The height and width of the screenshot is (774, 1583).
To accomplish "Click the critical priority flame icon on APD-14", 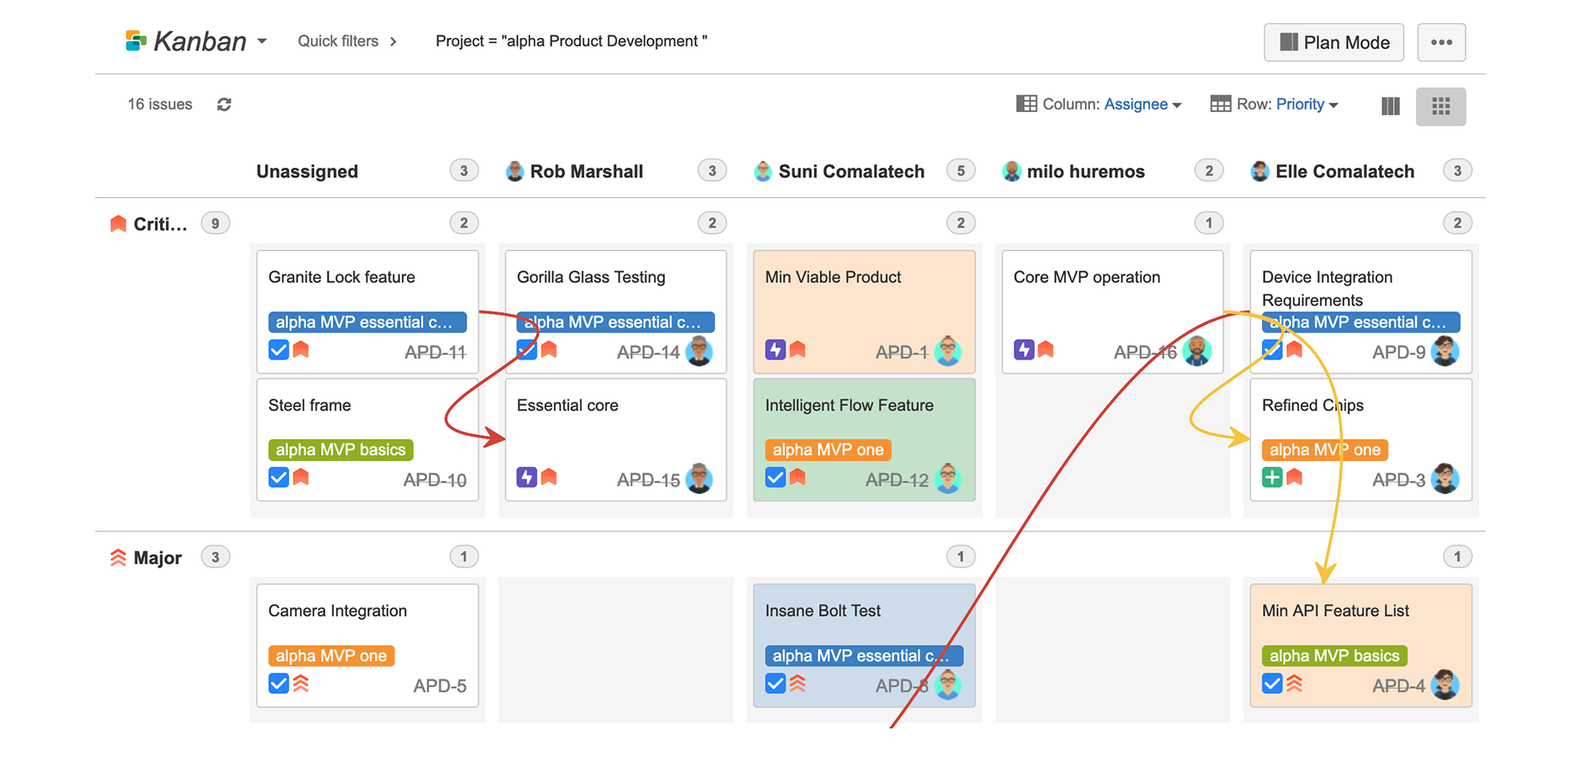I will pyautogui.click(x=550, y=350).
